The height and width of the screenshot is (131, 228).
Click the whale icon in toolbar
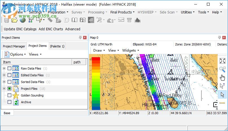[x=58, y=20]
